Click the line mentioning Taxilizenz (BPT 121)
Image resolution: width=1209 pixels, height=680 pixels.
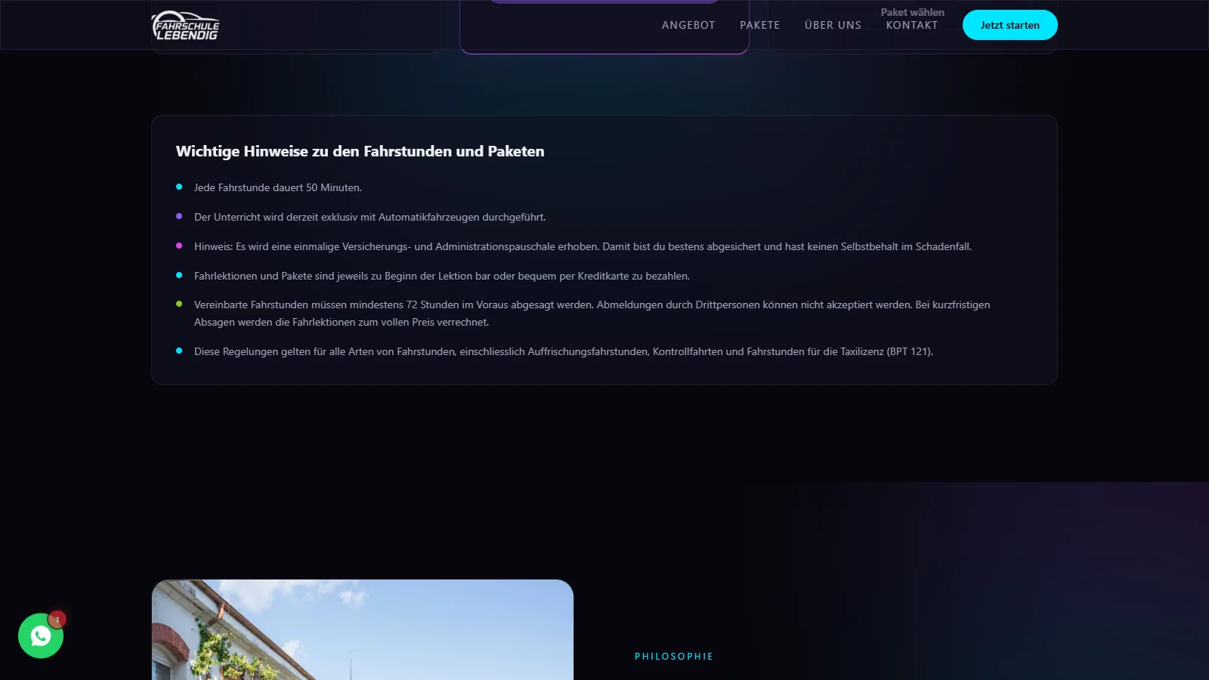tap(564, 351)
